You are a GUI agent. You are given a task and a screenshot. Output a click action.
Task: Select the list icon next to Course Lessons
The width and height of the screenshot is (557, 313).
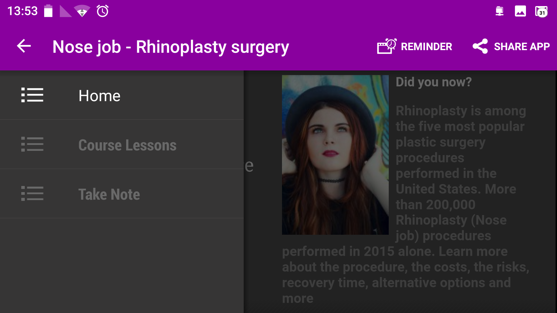[x=32, y=144]
